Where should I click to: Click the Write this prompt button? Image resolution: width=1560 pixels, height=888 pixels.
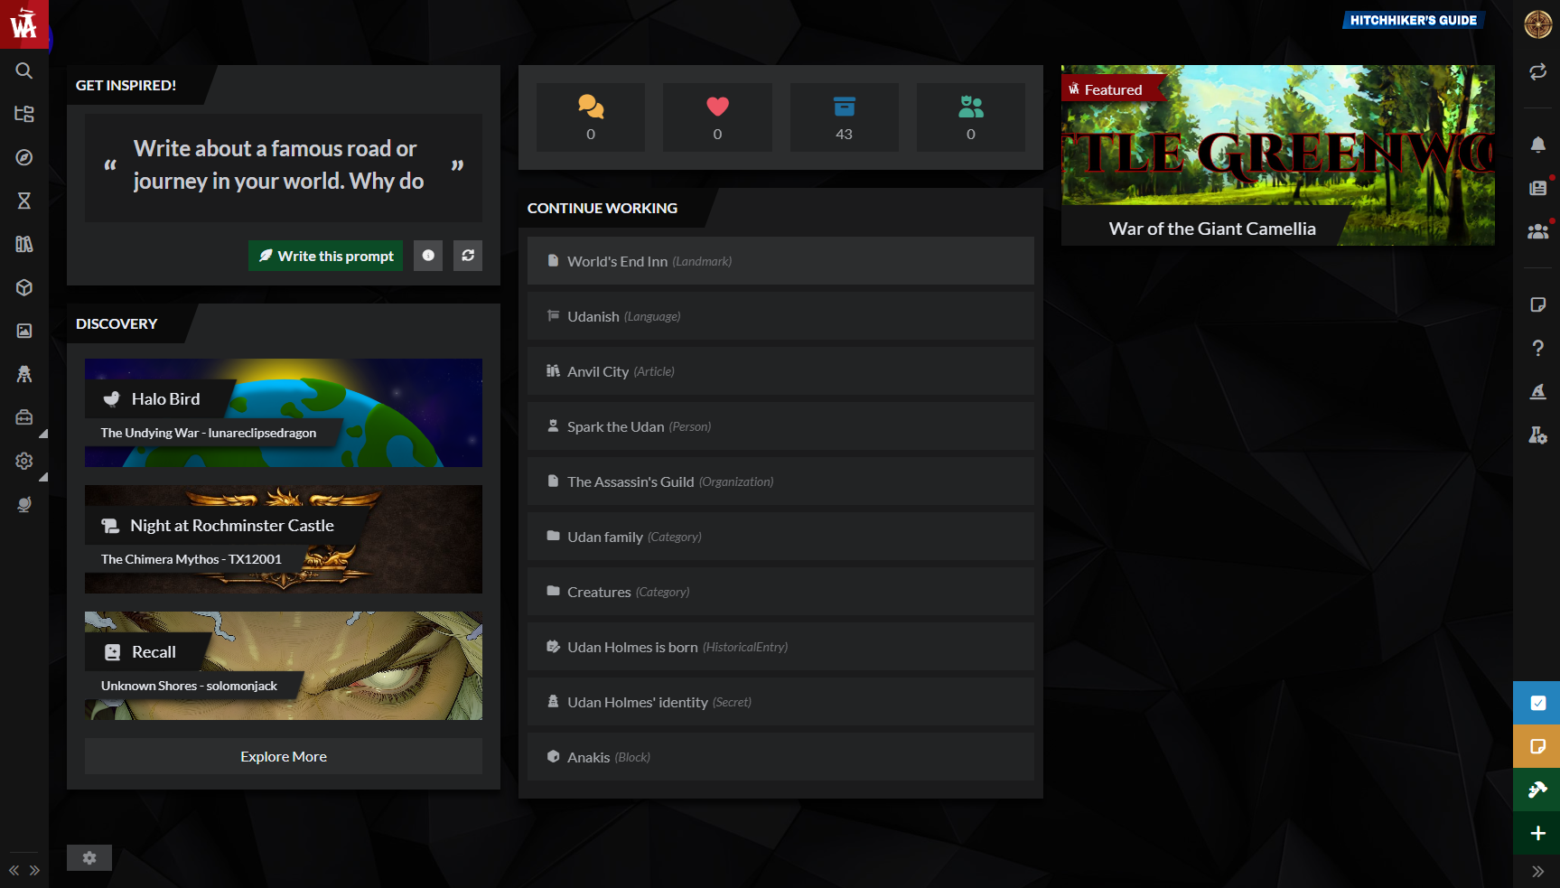pyautogui.click(x=326, y=256)
